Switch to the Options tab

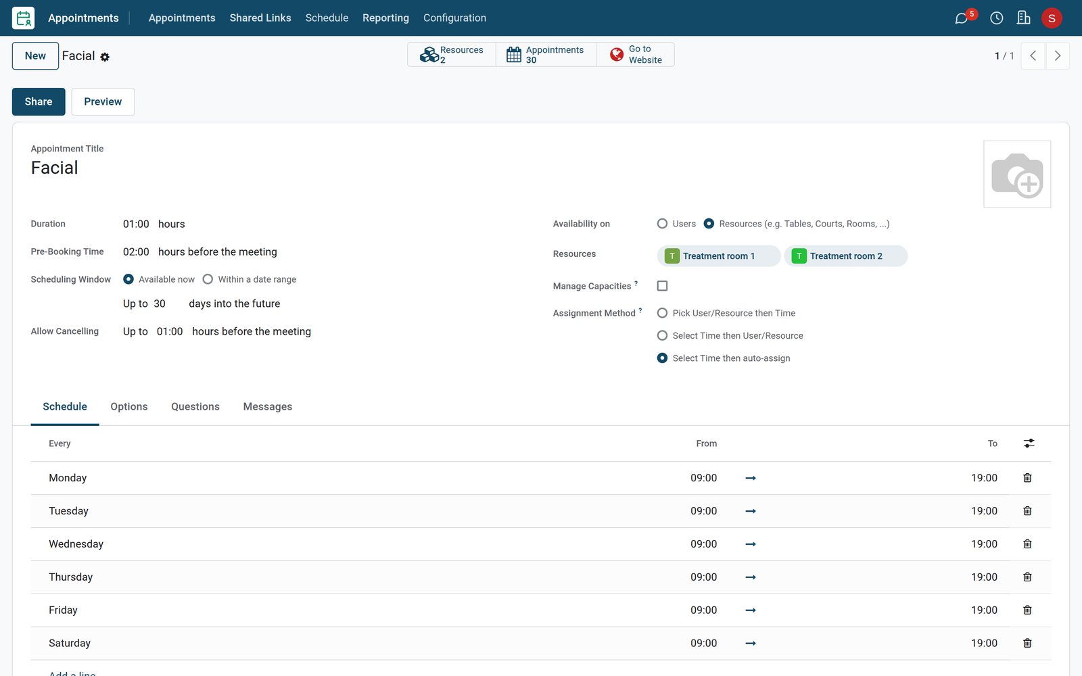point(129,407)
